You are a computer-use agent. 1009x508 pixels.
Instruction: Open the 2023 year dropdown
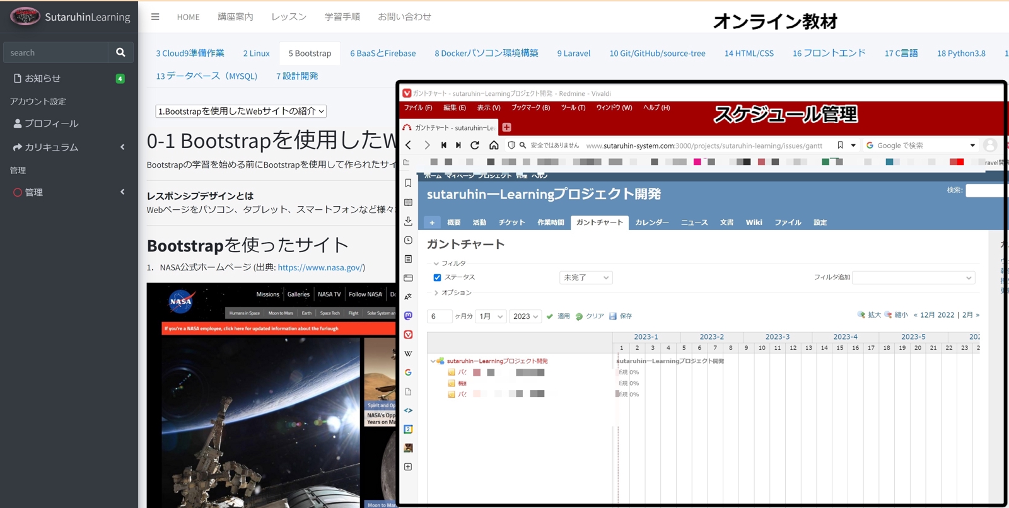[x=526, y=316]
